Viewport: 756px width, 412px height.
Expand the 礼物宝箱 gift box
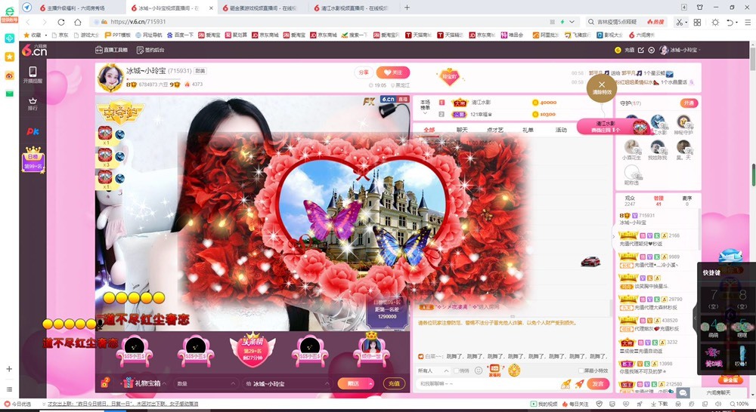pos(144,383)
